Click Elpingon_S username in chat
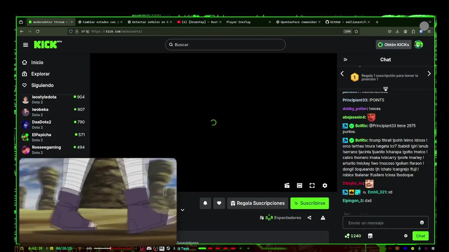Screen dimensions: 449x252 (353, 201)
